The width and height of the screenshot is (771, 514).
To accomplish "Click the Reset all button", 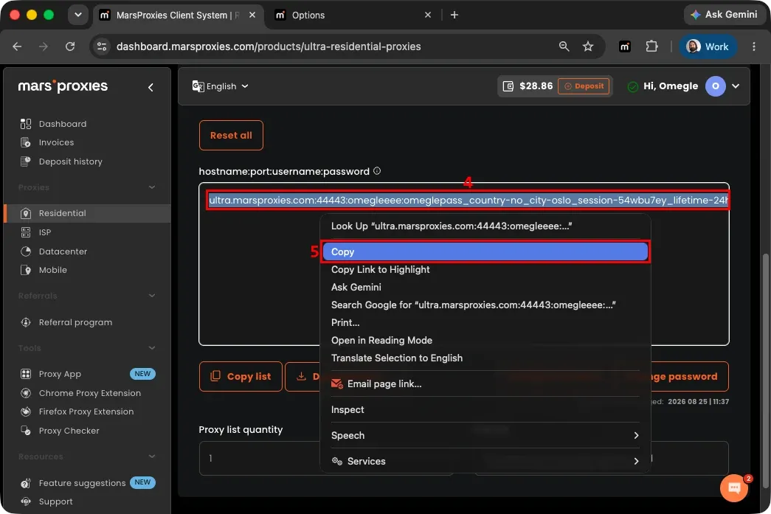I will 231,135.
